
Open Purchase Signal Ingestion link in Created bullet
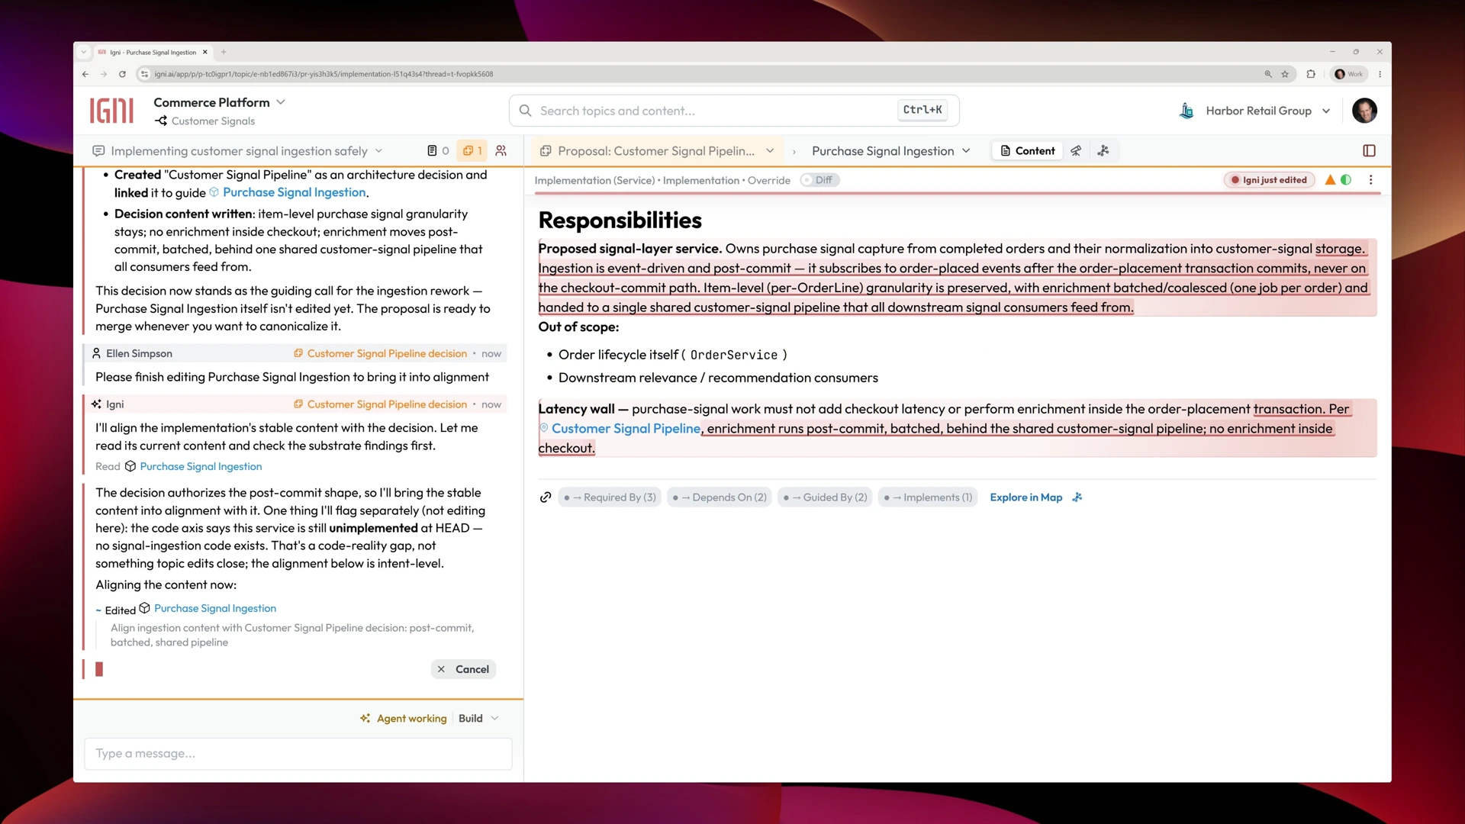point(294,192)
